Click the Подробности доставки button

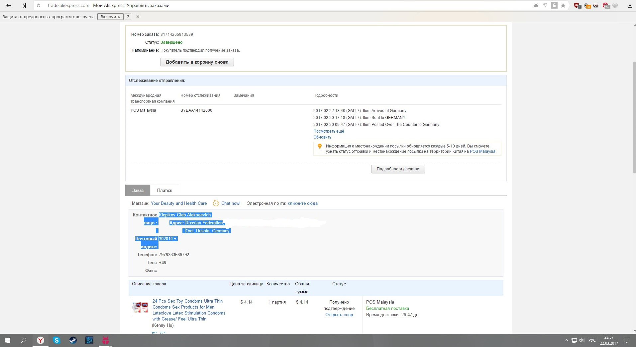tap(398, 169)
